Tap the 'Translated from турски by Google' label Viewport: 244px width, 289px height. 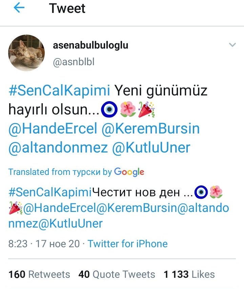(x=76, y=172)
